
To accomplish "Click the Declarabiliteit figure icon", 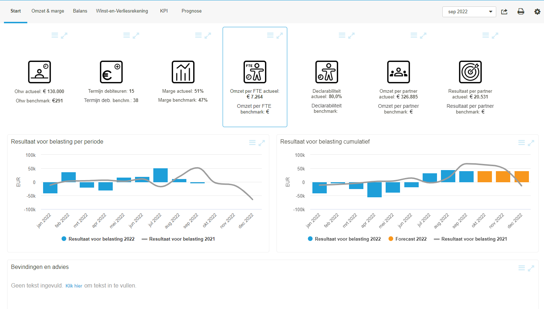I will (327, 72).
